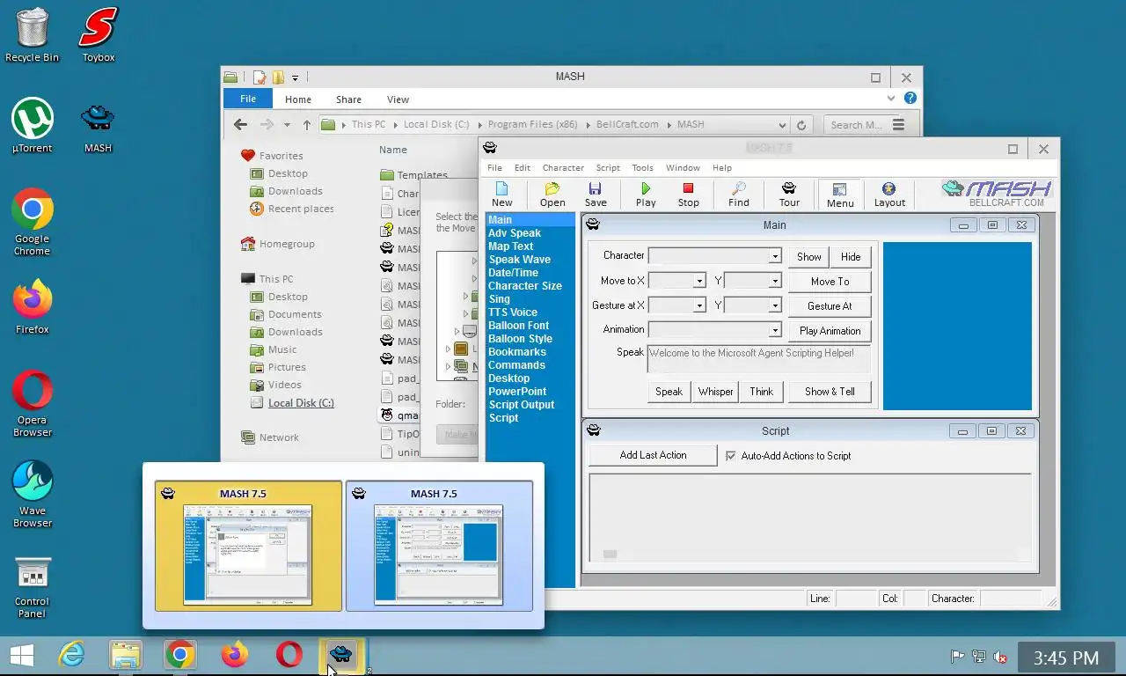The height and width of the screenshot is (676, 1126).
Task: Open the Animation dropdown
Action: pos(775,330)
